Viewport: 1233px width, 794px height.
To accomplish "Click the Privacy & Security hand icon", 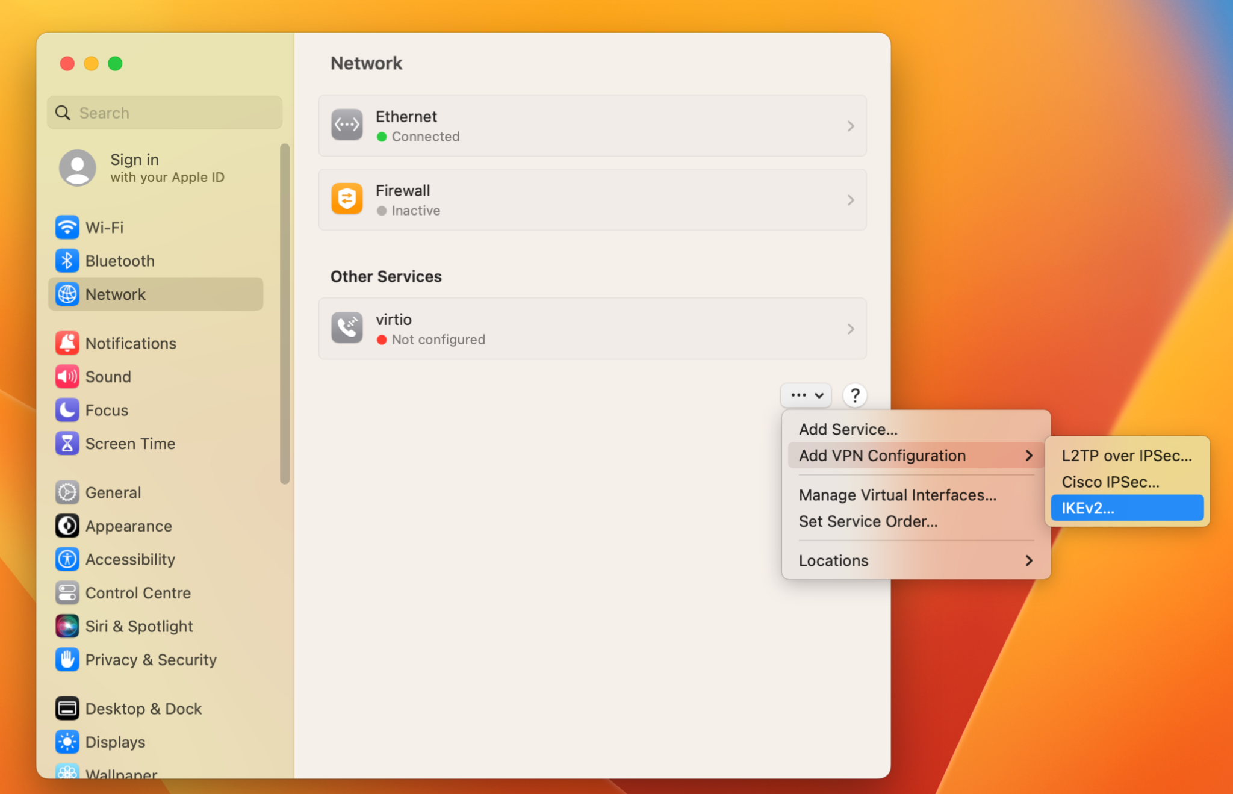I will [x=67, y=659].
